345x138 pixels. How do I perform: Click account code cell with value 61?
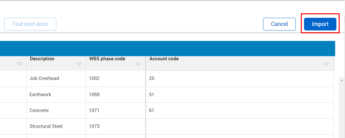(152, 110)
